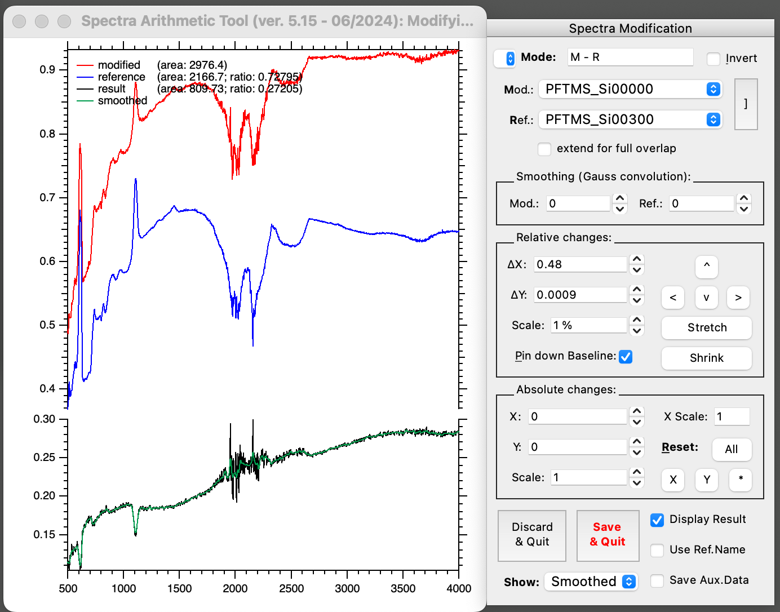Increase the ΔY stepper value
Screen dimensions: 780x612
click(637, 290)
